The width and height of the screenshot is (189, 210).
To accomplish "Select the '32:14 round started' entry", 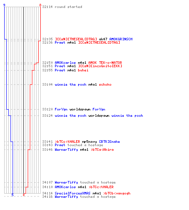I will coord(62,7).
